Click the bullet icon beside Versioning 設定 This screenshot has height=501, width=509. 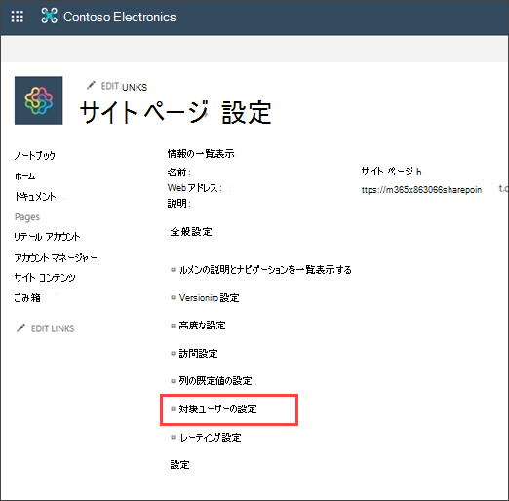(x=173, y=297)
